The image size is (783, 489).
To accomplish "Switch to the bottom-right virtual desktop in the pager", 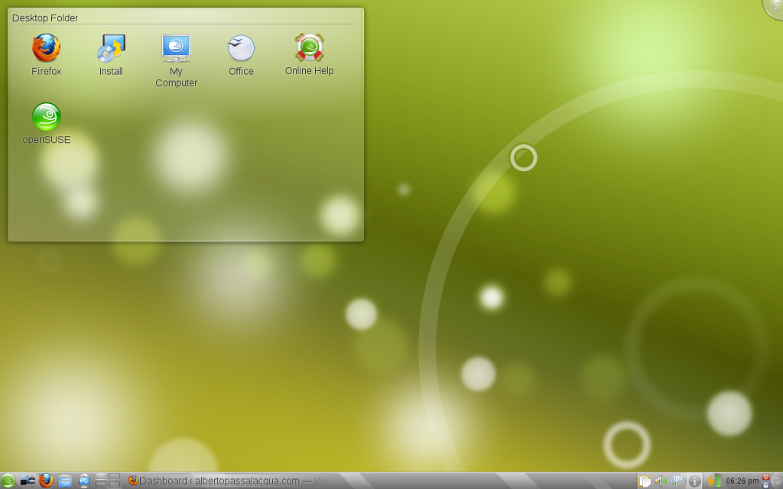I will (x=115, y=485).
